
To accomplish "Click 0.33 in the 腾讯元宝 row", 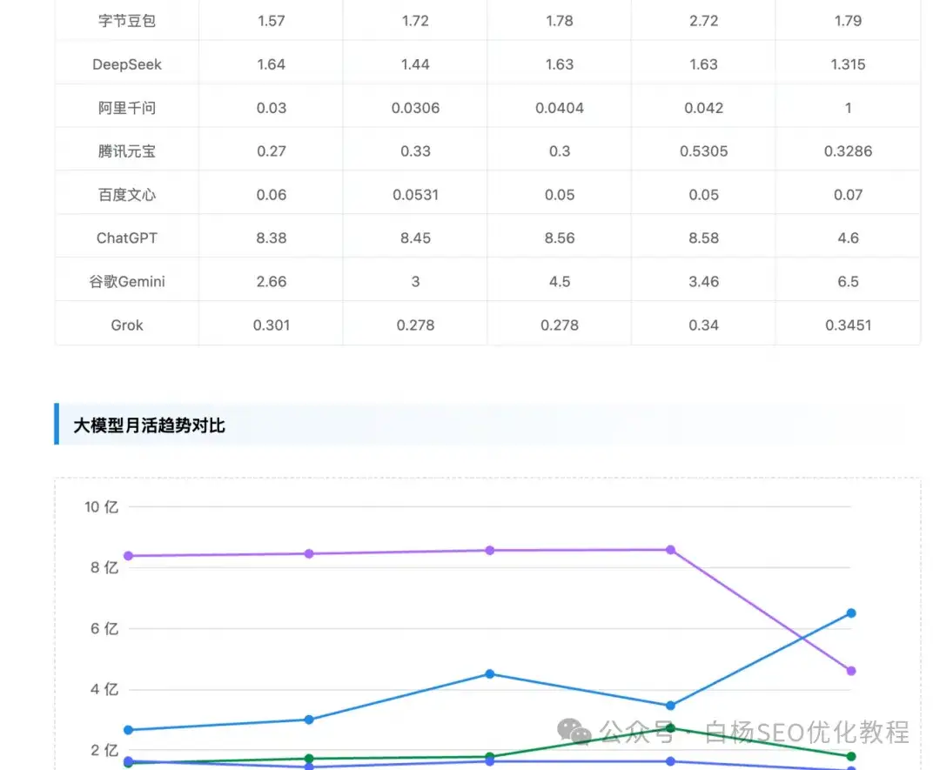I will coord(415,151).
